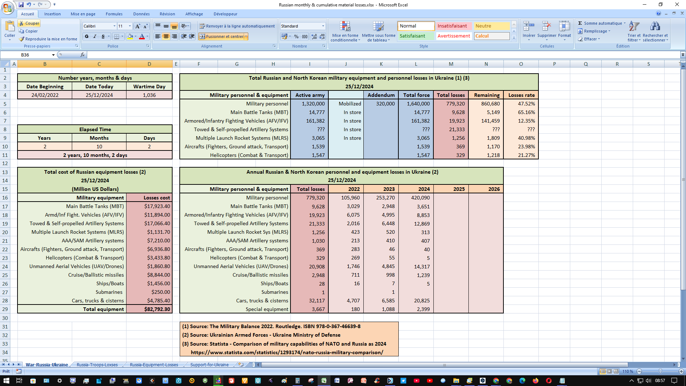Switch to Russia-Troops-Losses sheet
686x386 pixels.
tap(97, 365)
